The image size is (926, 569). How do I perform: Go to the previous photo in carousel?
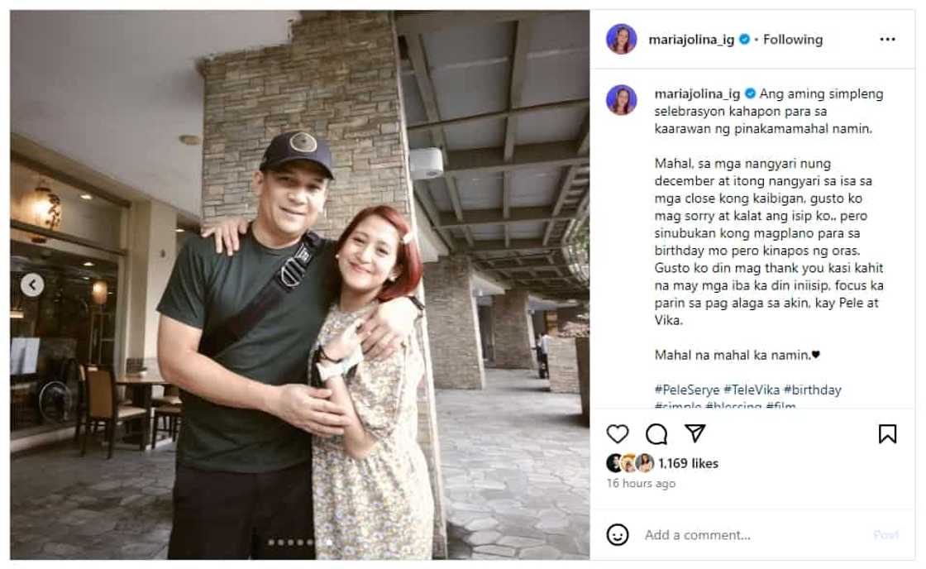[32, 285]
